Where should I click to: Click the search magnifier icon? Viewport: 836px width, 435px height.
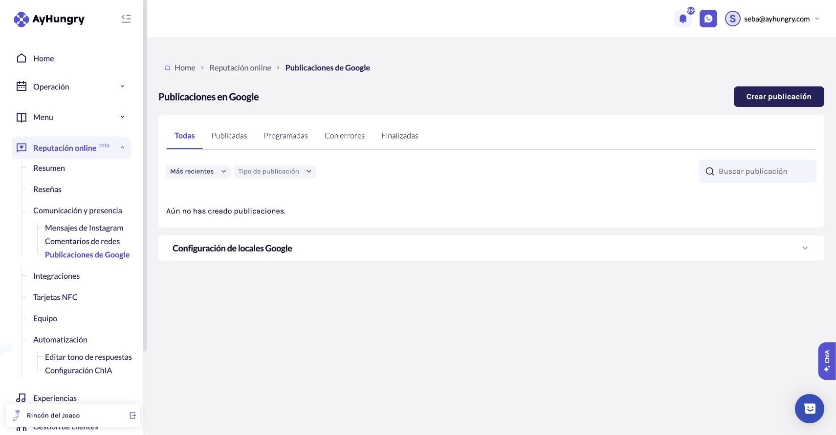[710, 171]
